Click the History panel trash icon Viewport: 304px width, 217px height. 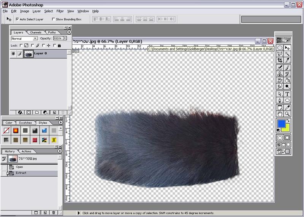click(54, 213)
